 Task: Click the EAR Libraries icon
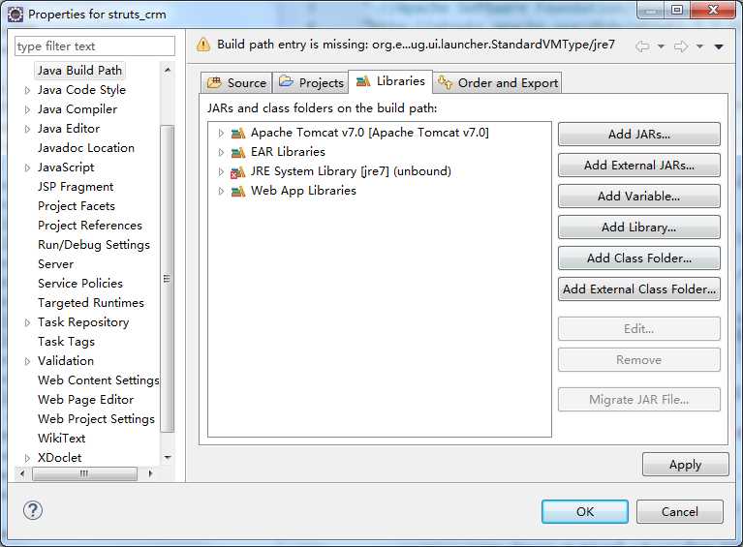(x=238, y=153)
